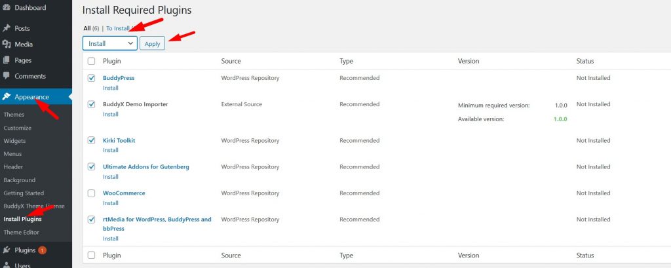Viewport: 671px width, 268px height.
Task: Click the Dashboard gauge icon
Action: coord(7,8)
